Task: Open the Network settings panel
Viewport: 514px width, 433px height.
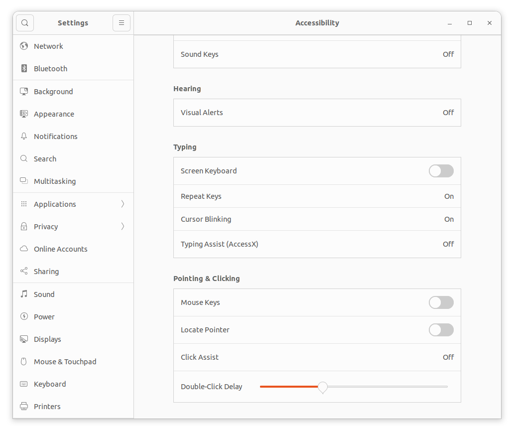Action: pos(73,46)
